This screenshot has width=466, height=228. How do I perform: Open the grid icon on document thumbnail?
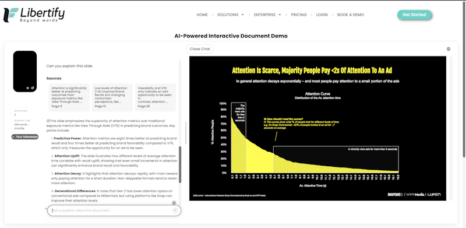point(28,88)
